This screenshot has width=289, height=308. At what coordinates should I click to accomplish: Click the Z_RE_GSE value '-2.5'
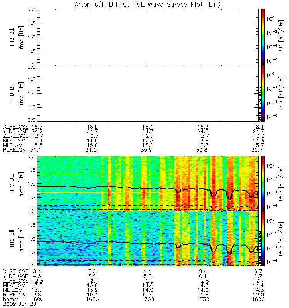click(148, 281)
